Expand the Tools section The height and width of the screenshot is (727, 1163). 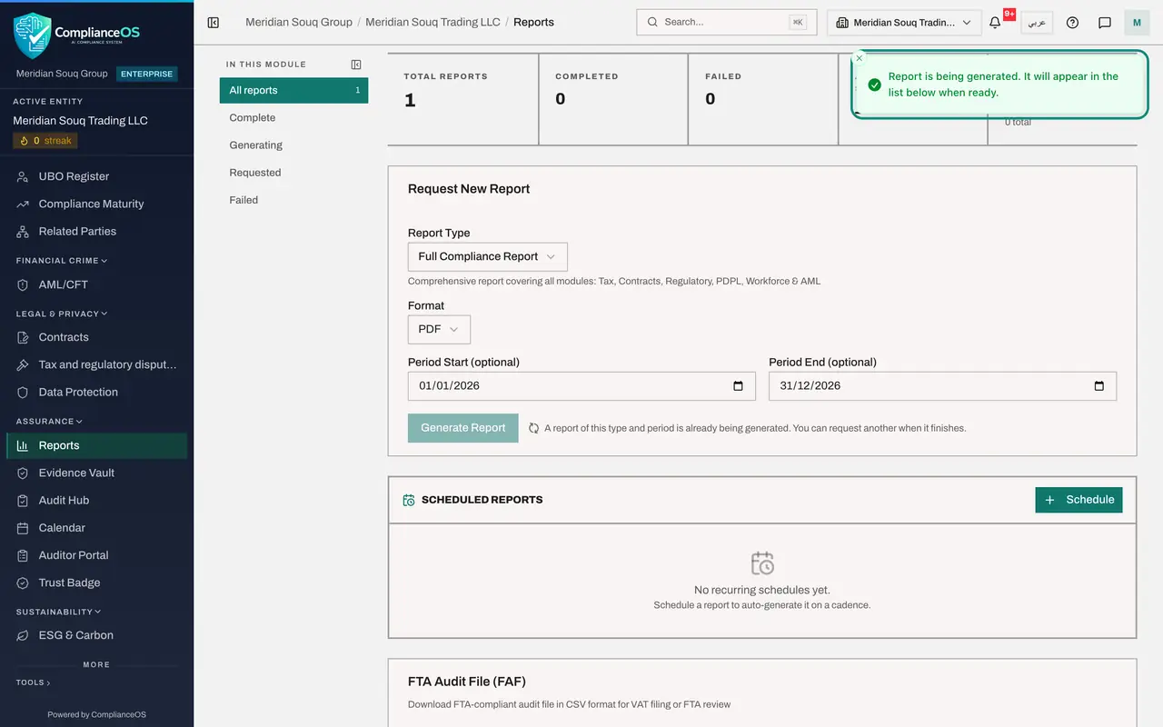click(x=33, y=682)
